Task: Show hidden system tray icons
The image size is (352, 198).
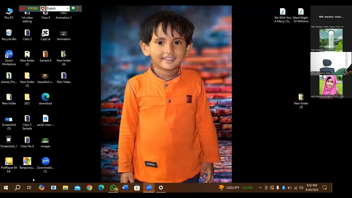Action: (260, 188)
